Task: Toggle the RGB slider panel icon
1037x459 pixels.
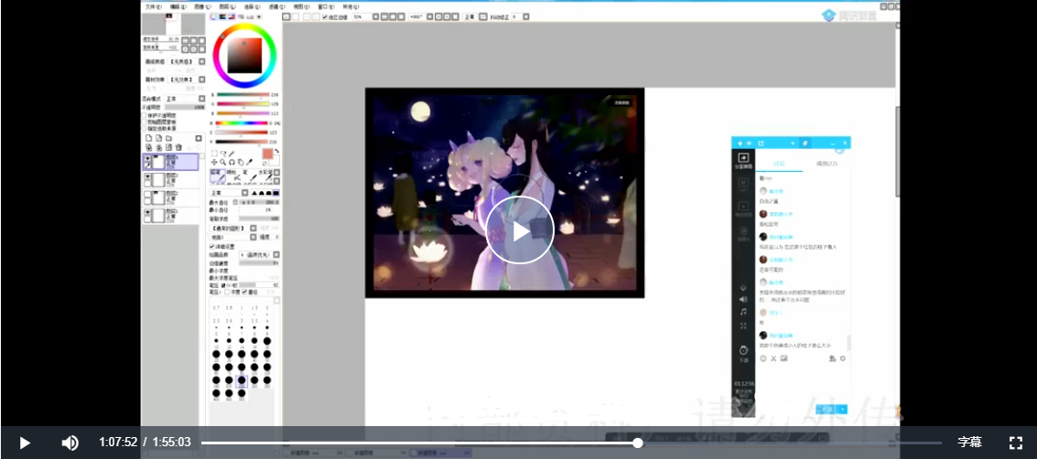Action: point(222,17)
